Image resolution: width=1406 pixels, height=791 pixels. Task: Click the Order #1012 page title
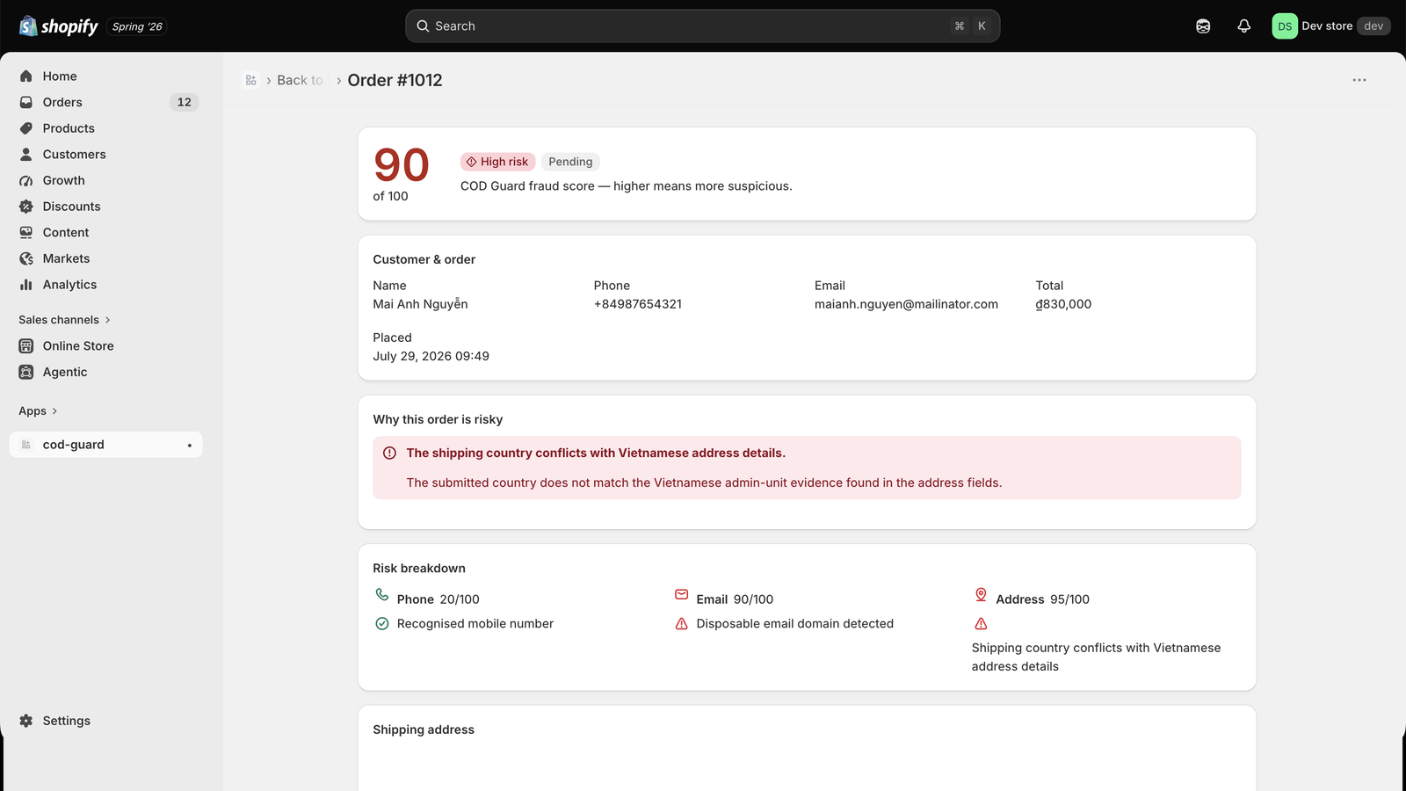coord(395,80)
